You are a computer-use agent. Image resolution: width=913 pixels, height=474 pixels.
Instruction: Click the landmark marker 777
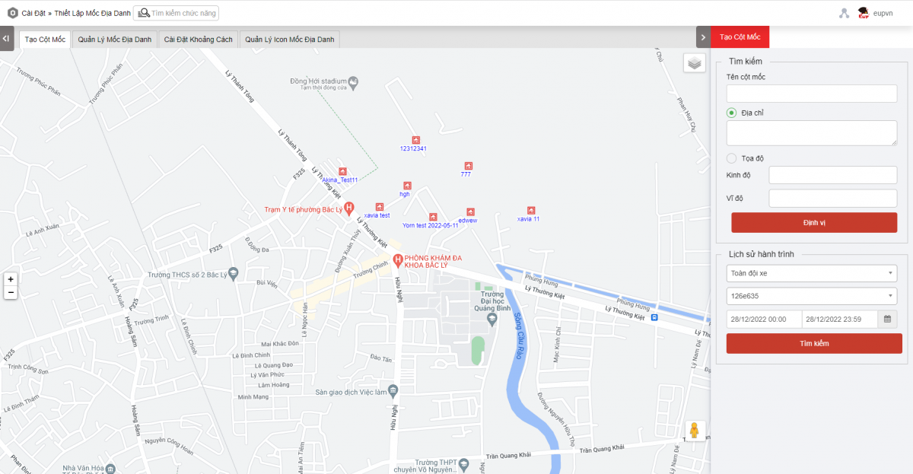[468, 166]
